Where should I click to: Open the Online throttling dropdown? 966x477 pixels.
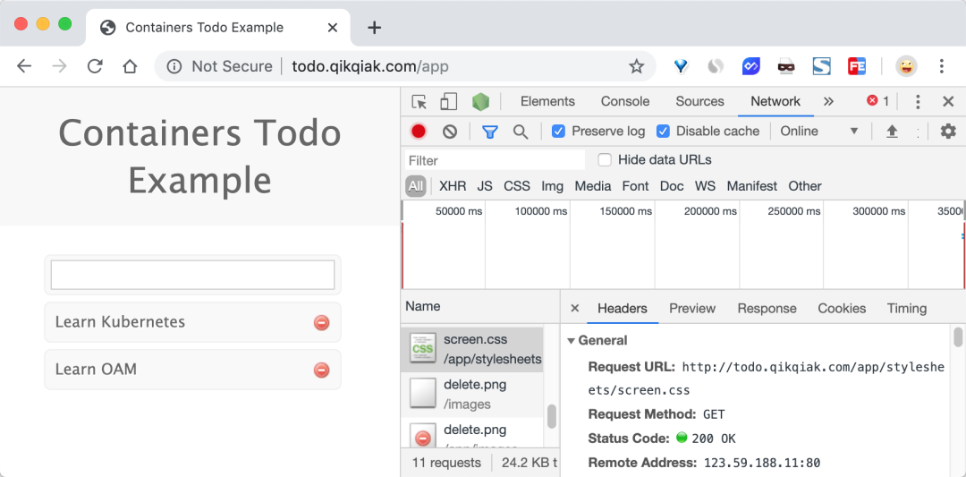819,132
